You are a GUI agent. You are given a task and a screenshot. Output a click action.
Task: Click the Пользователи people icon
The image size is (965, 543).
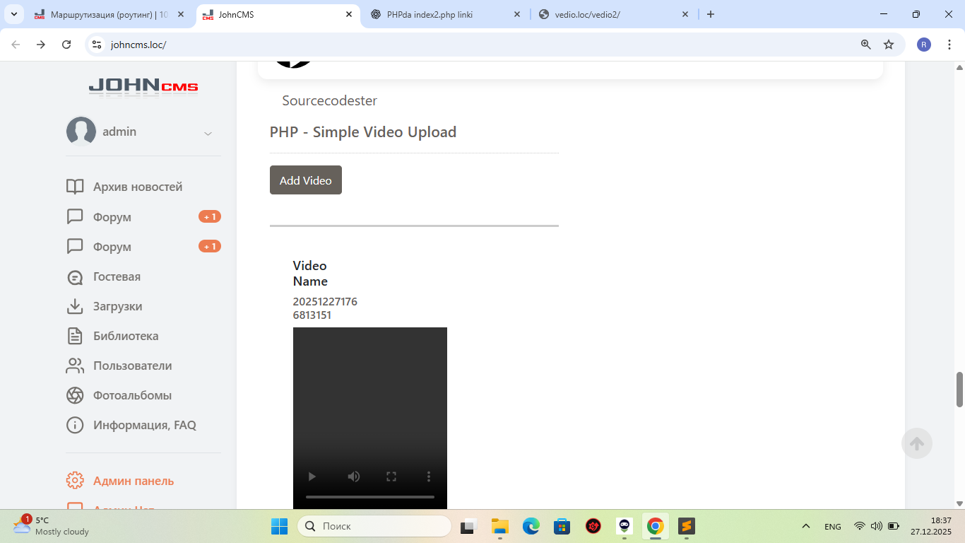(75, 366)
